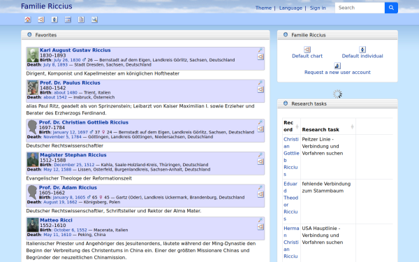This screenshot has height=262, width=419.
Task: Sort table by Research task column
Action: pyautogui.click(x=328, y=126)
